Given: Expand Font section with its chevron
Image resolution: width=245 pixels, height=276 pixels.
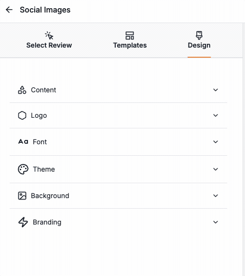Looking at the screenshot, I should [x=216, y=142].
